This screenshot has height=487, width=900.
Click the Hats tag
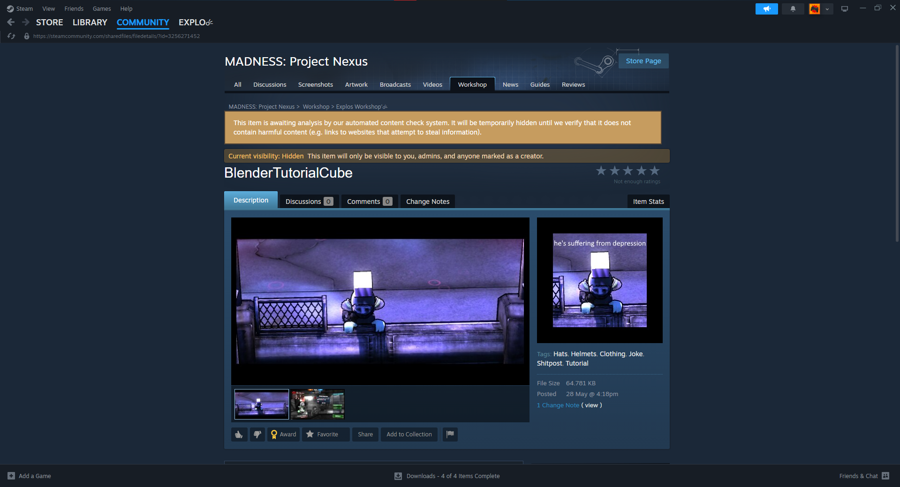coord(560,354)
